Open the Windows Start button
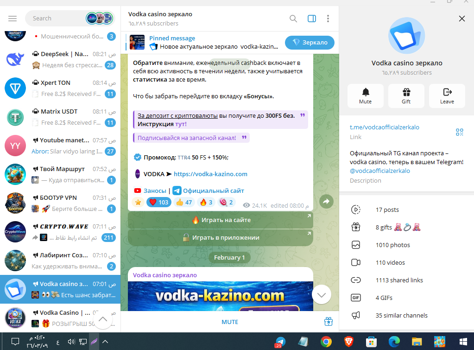The width and height of the screenshot is (474, 350). point(463,342)
